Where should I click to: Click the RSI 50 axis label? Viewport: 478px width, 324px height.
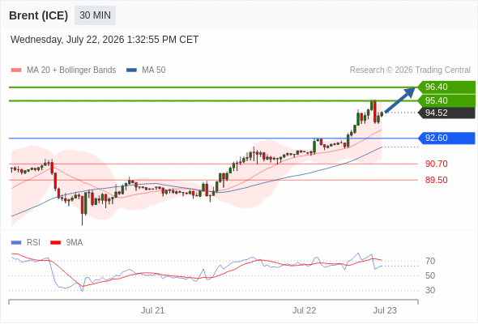(x=430, y=276)
